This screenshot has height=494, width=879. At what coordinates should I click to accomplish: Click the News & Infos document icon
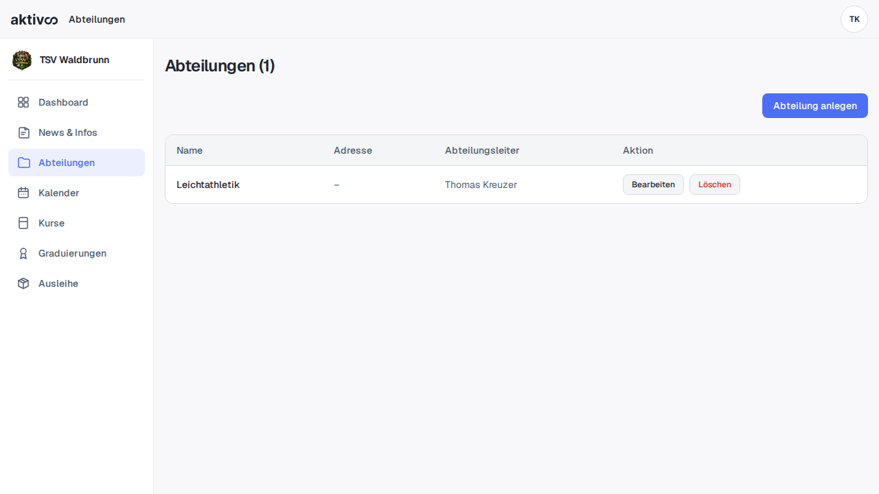(x=23, y=132)
